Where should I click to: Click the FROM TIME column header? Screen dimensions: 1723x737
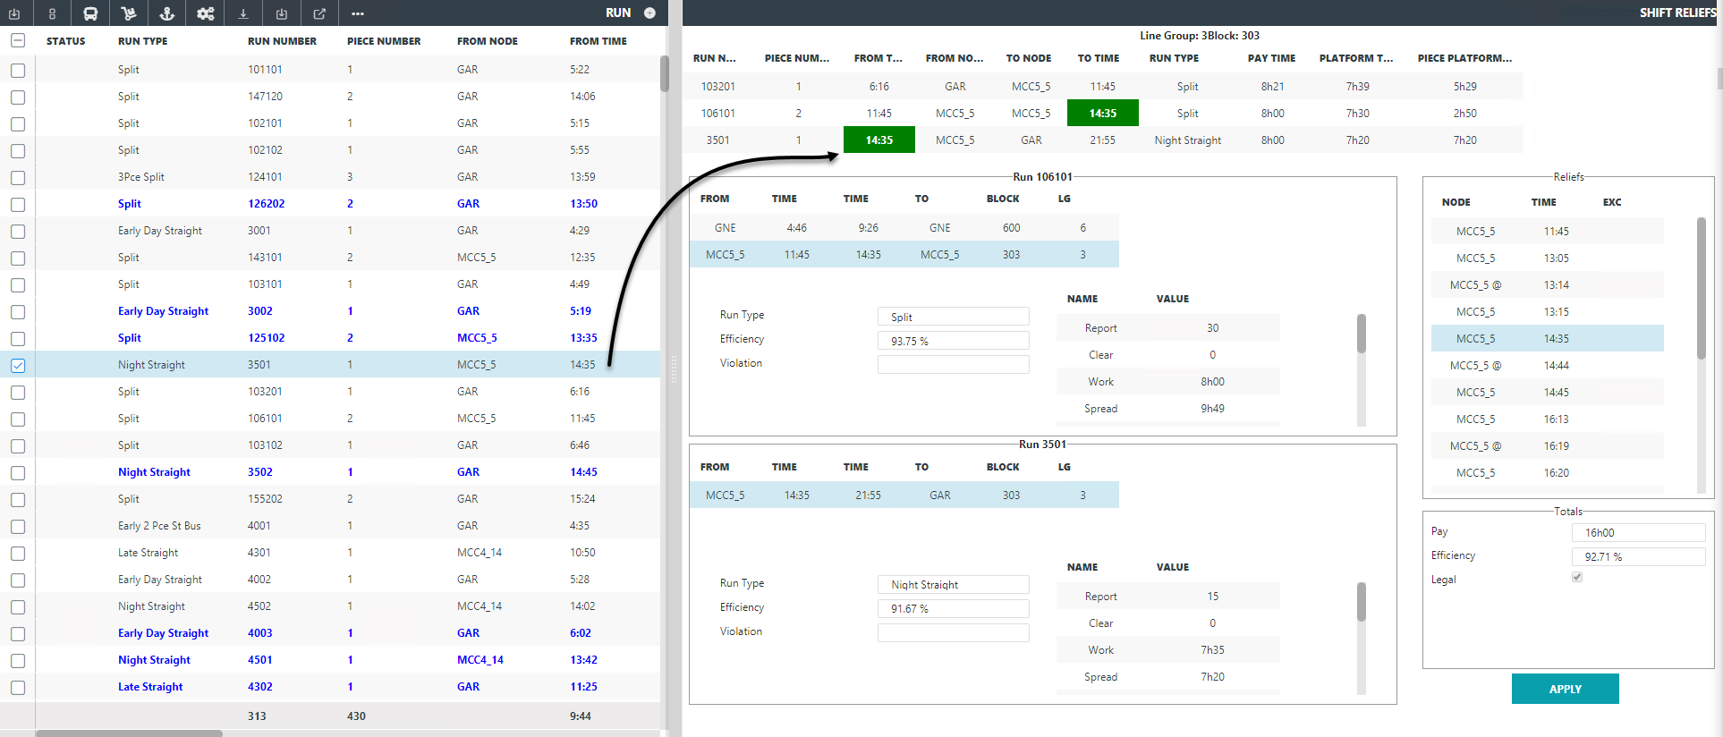[598, 41]
